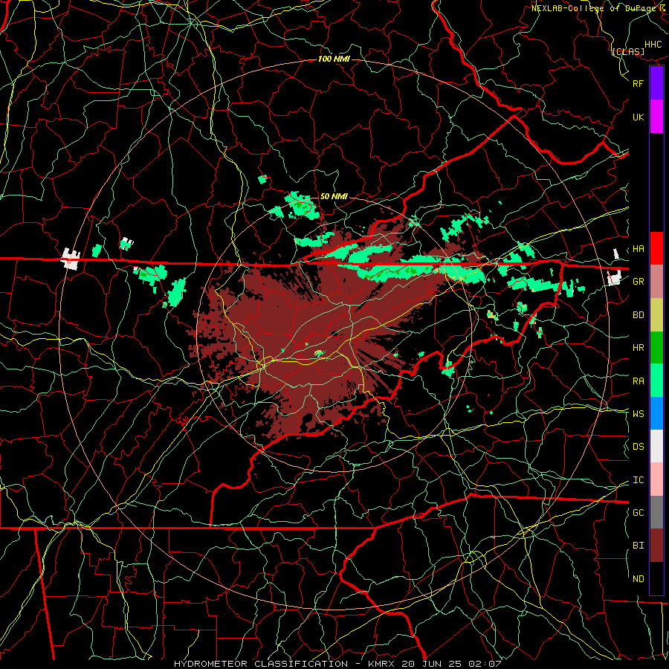Select the WS blue legend swatch

coord(656,413)
